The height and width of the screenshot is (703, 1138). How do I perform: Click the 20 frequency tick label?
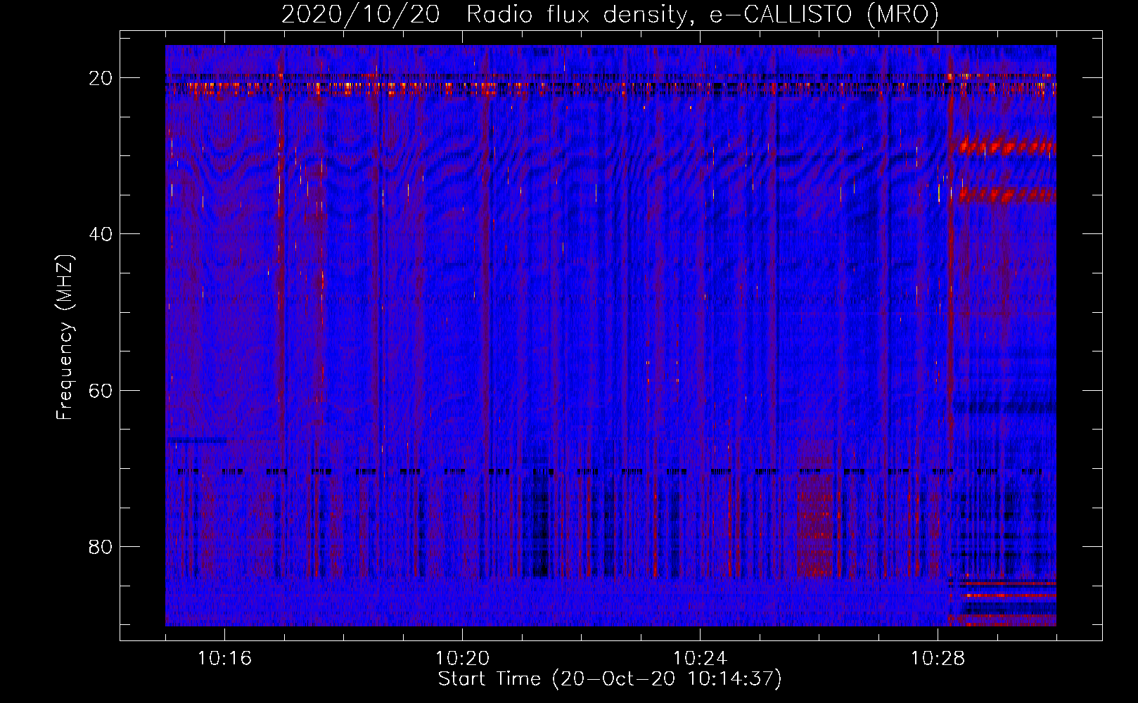coord(101,78)
